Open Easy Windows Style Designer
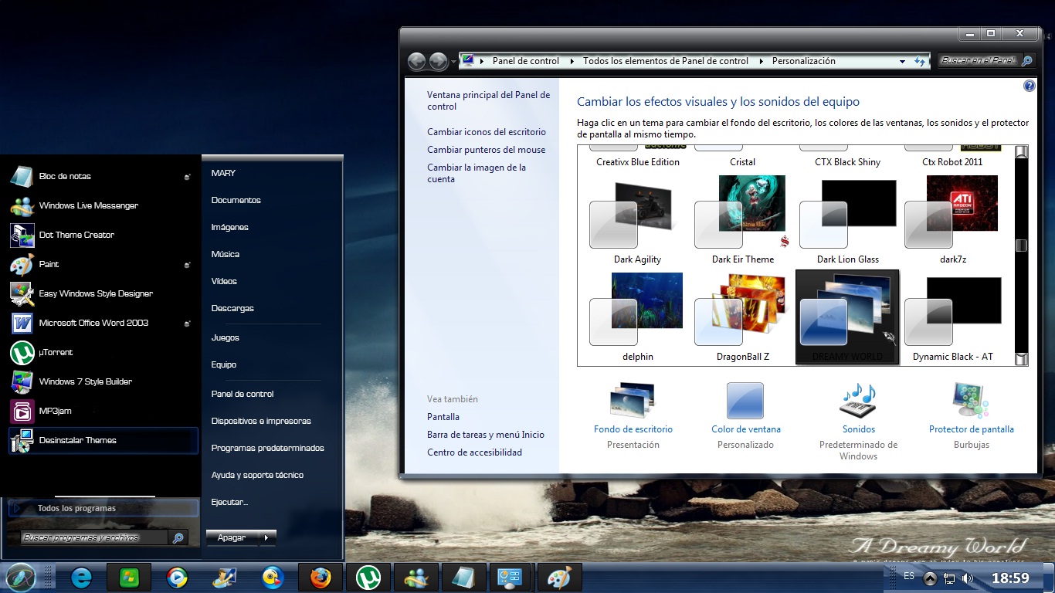This screenshot has width=1055, height=593. (x=103, y=293)
